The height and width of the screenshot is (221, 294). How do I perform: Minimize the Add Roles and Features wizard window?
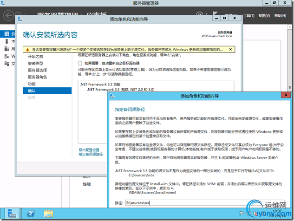coord(216,18)
